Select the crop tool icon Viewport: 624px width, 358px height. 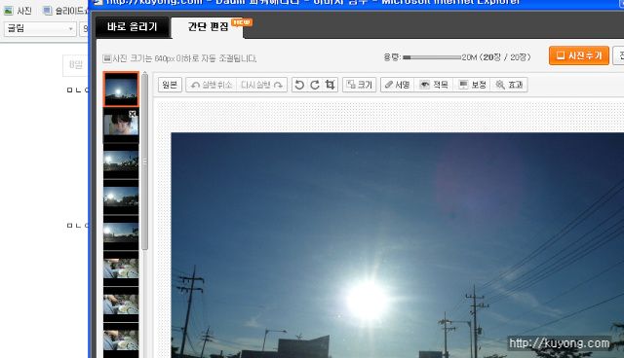pyautogui.click(x=330, y=85)
